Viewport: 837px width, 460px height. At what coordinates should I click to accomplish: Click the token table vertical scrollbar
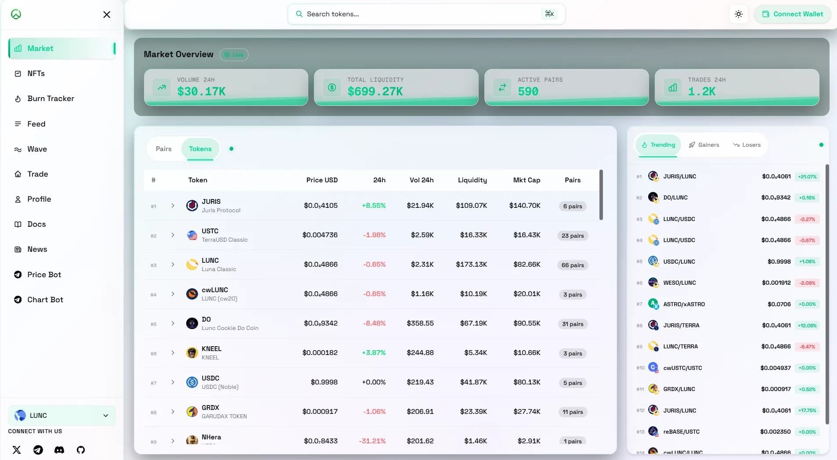601,195
